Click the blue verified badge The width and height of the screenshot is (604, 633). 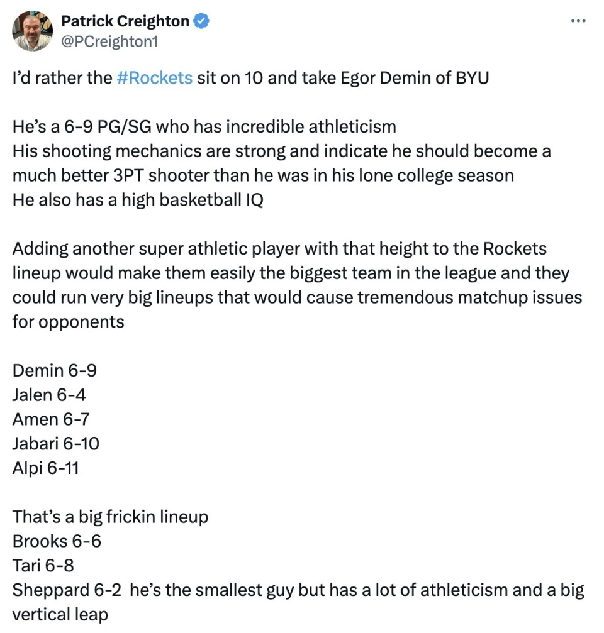pos(201,21)
